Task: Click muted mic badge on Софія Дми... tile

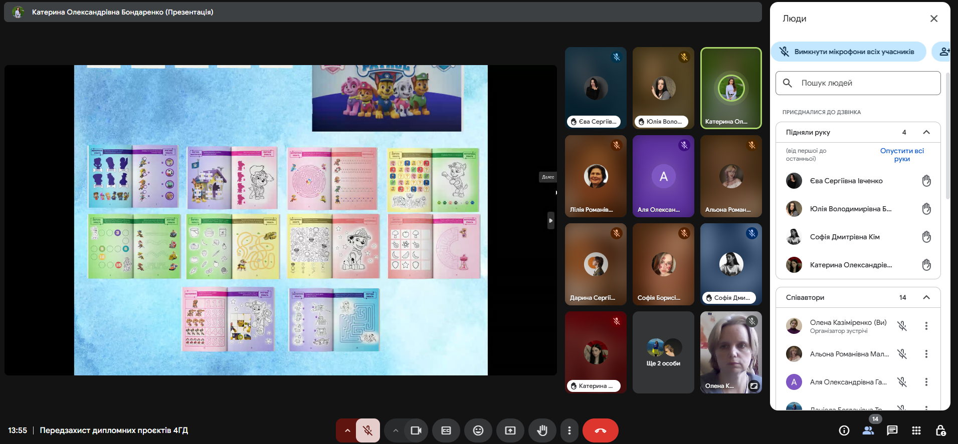Action: point(752,233)
